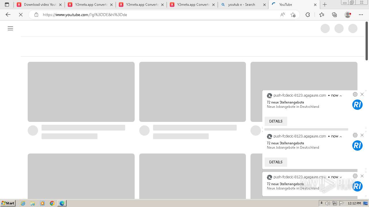Expand the third notification chevron
The width and height of the screenshot is (369, 207).
tap(341, 177)
